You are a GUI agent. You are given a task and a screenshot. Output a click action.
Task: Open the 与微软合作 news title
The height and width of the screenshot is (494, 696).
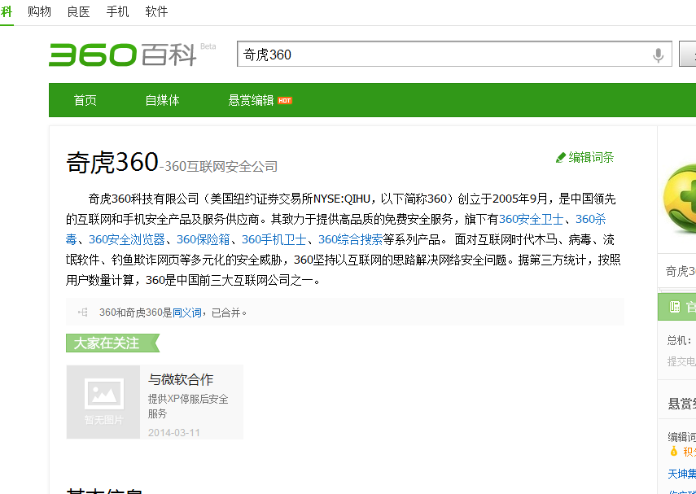coord(181,379)
